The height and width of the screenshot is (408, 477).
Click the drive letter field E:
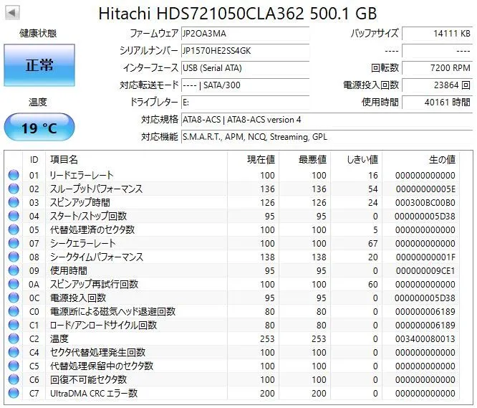(x=245, y=103)
